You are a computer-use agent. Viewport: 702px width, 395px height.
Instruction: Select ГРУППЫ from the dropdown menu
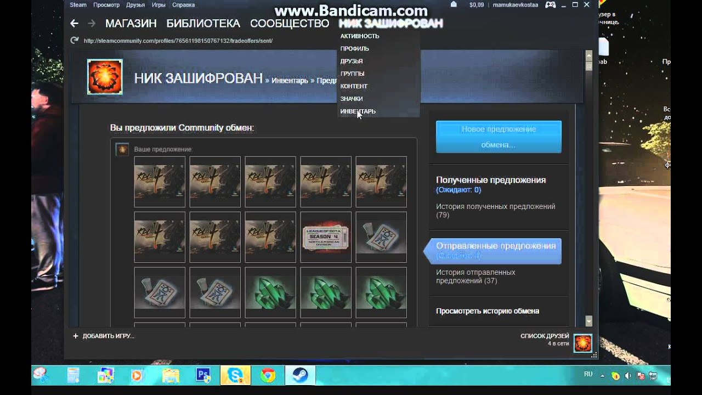[352, 74]
